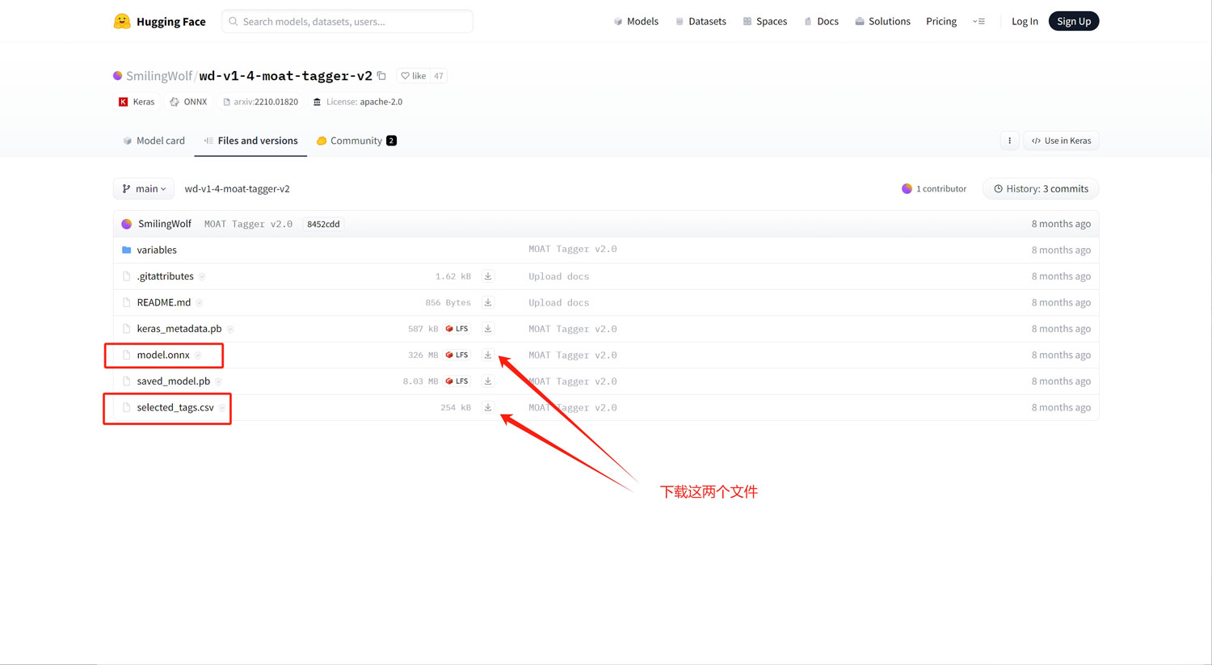Click Upload docs commit message for README.md
Image resolution: width=1212 pixels, height=665 pixels.
(x=559, y=303)
